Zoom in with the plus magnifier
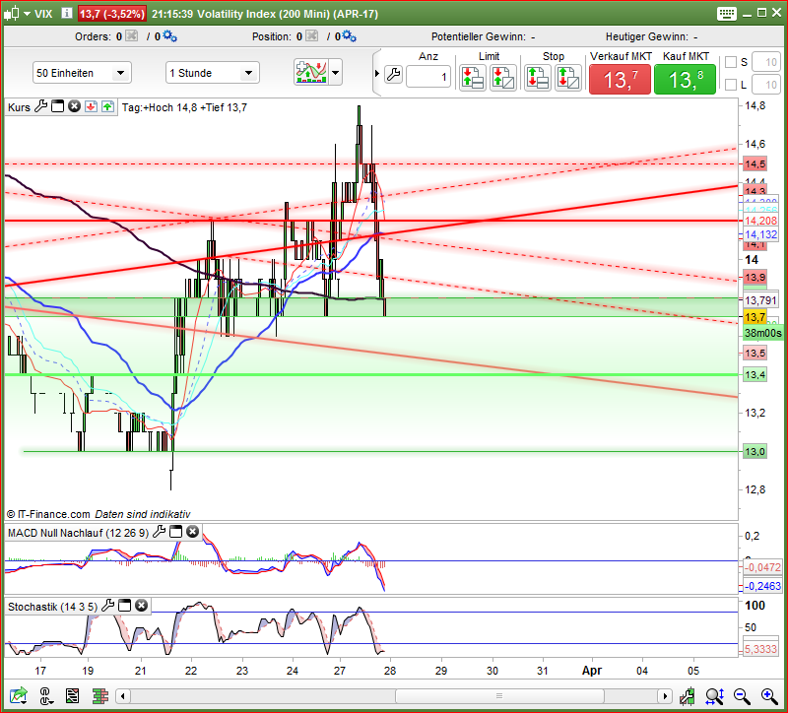The width and height of the screenshot is (788, 713). pos(769,696)
